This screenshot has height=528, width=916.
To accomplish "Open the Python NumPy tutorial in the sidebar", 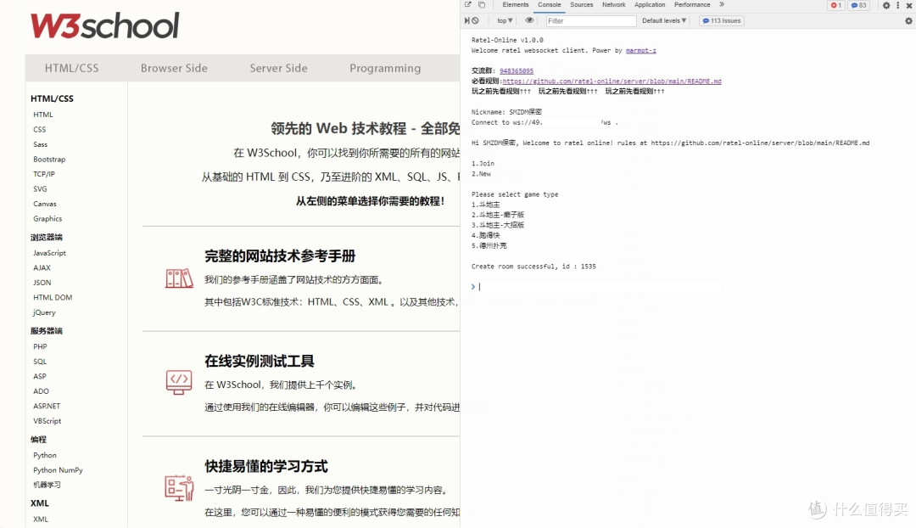I will pyautogui.click(x=58, y=470).
